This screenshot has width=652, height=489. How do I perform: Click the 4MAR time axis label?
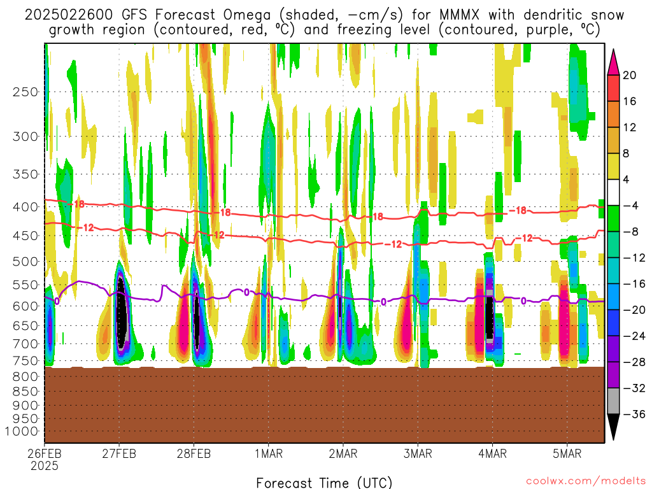(493, 453)
